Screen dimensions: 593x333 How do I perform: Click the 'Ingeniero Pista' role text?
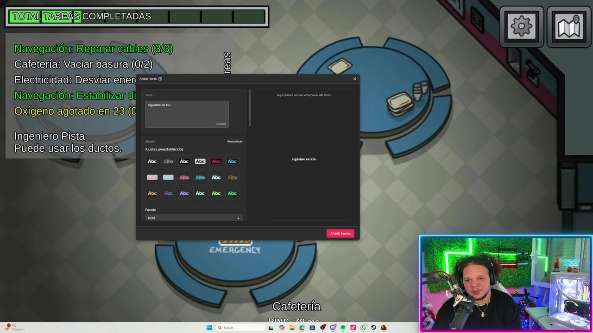coord(50,136)
